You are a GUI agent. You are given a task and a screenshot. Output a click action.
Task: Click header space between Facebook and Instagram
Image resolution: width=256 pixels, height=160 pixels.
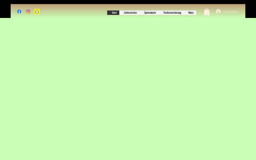pos(23,12)
